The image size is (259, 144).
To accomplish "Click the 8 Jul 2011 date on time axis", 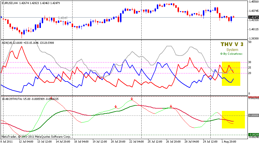I will click(x=6, y=141).
